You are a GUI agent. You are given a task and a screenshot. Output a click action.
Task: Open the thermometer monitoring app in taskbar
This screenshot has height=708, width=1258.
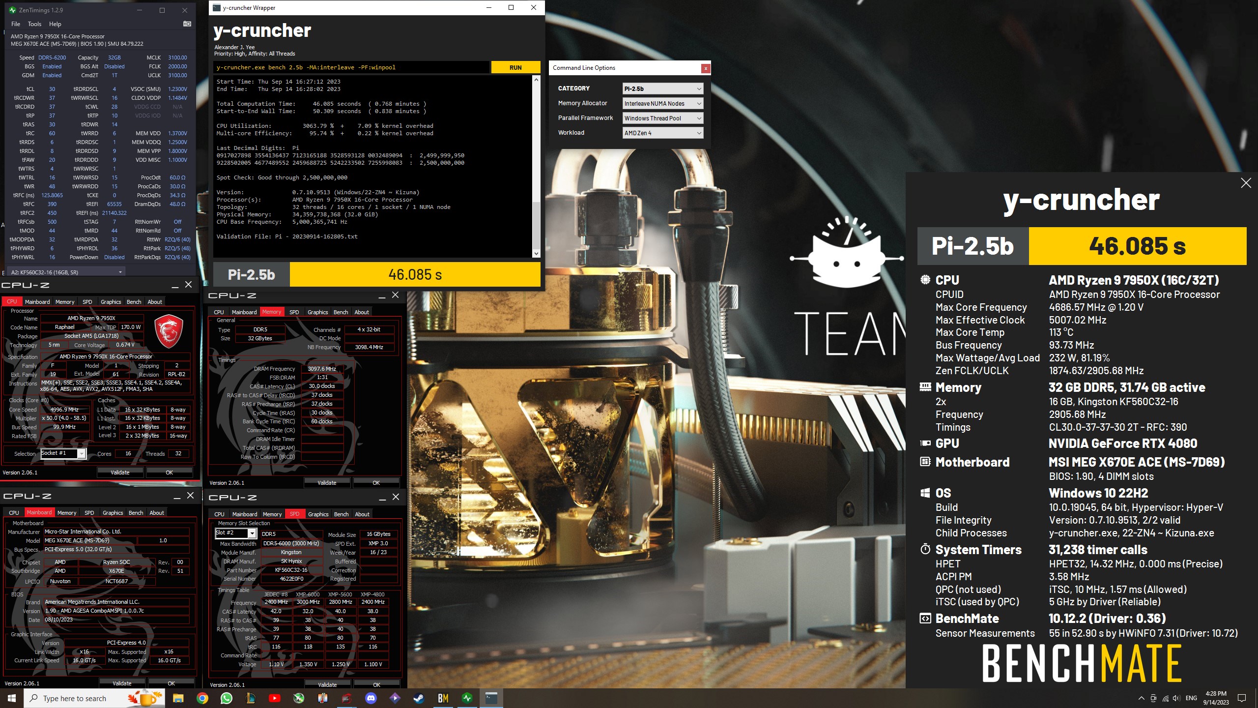322,698
